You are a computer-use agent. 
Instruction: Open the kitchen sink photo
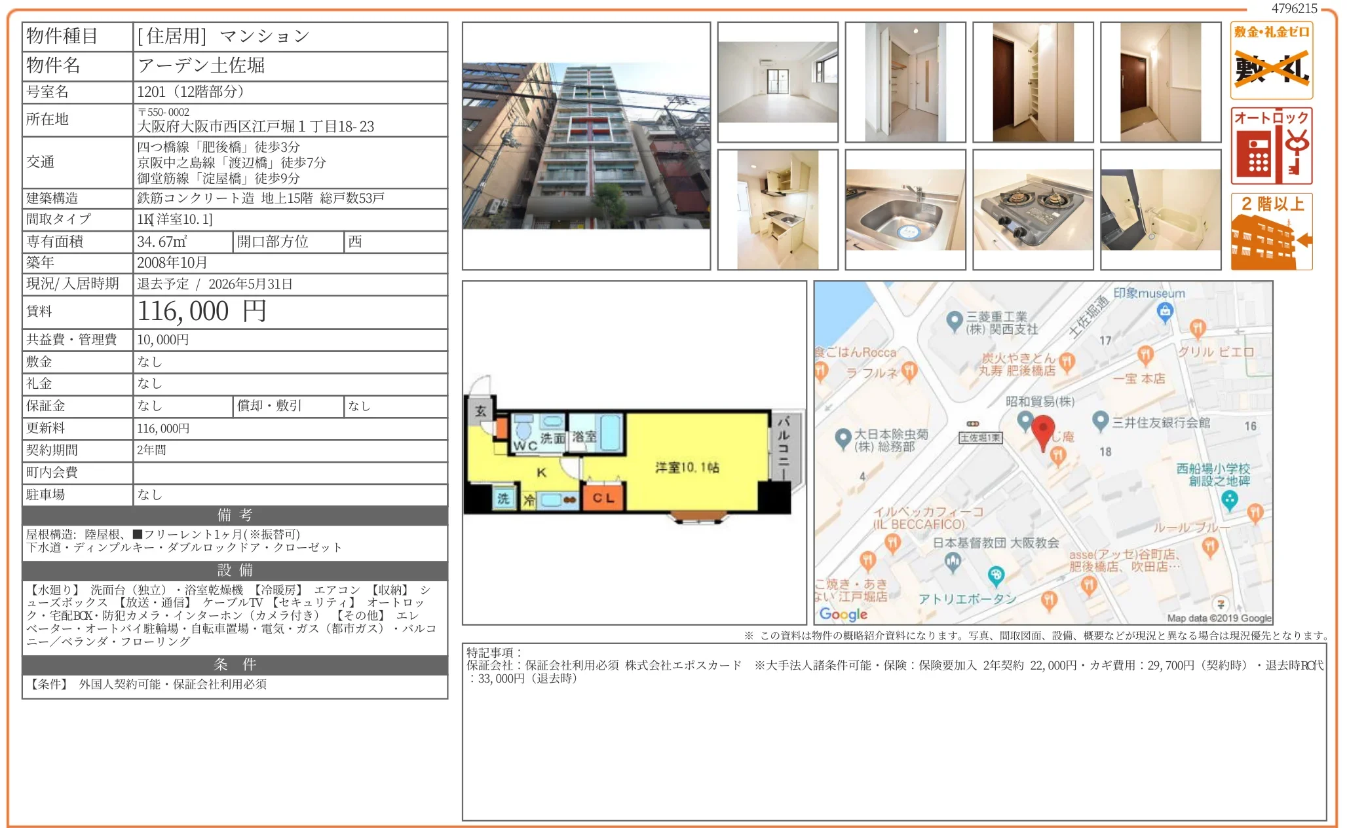(905, 210)
